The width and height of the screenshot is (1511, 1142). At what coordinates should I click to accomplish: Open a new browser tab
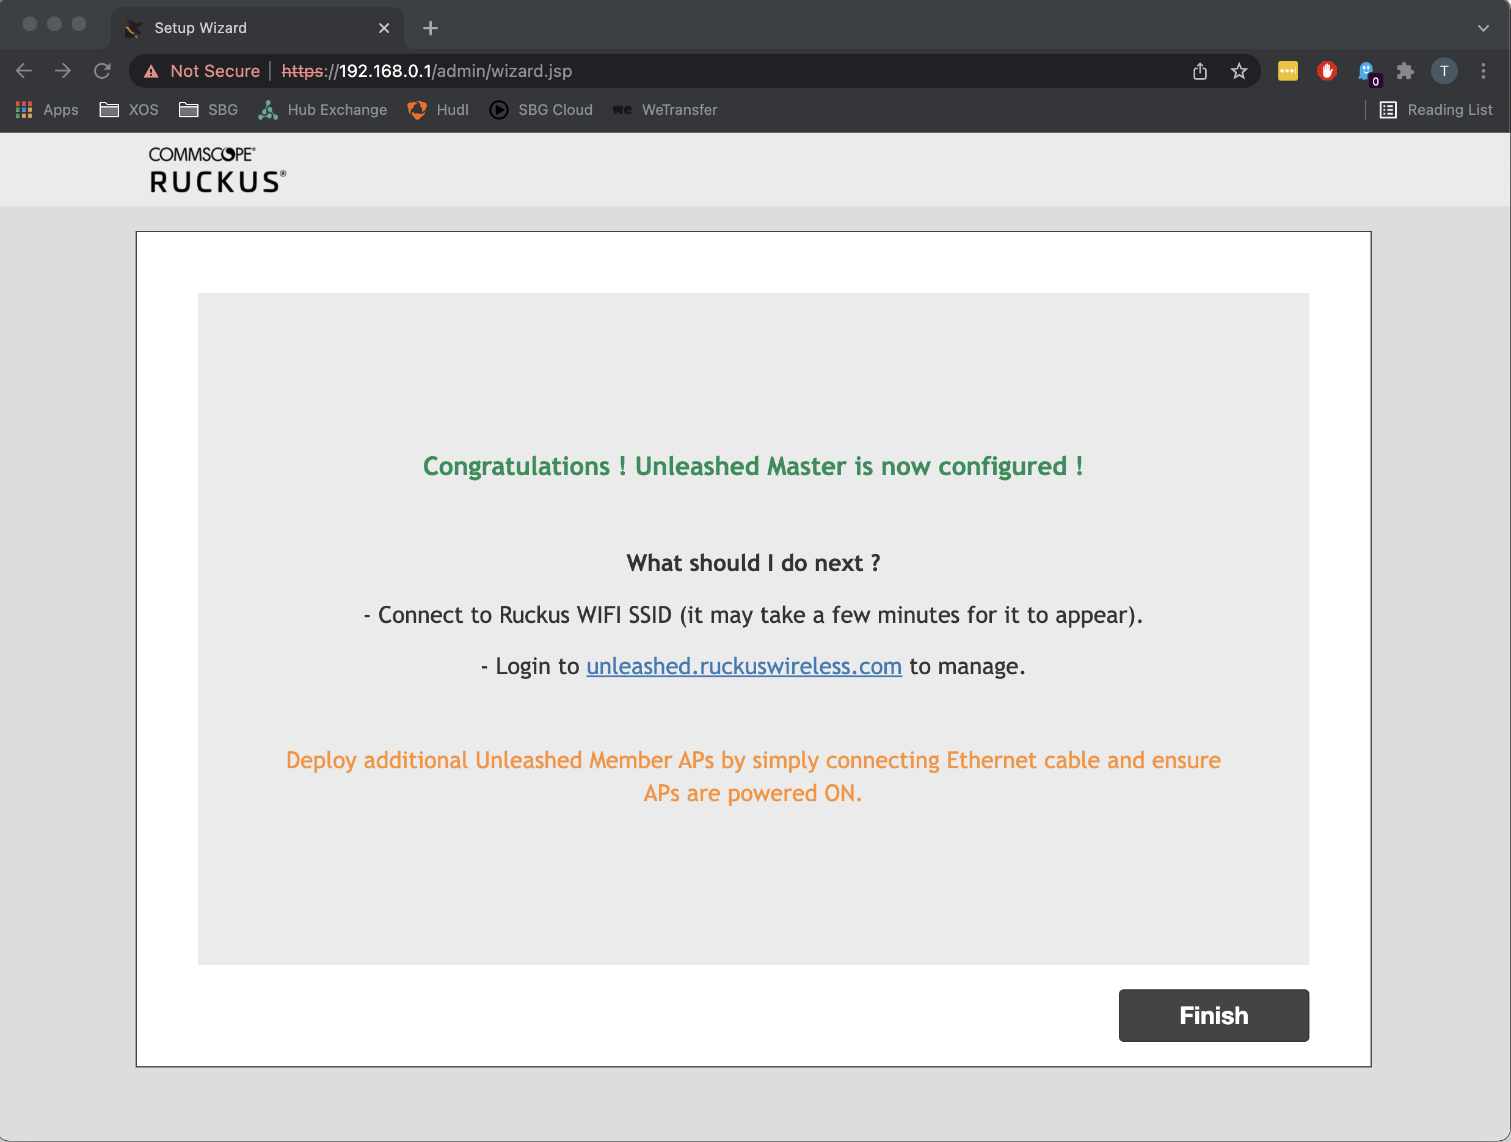pos(431,28)
